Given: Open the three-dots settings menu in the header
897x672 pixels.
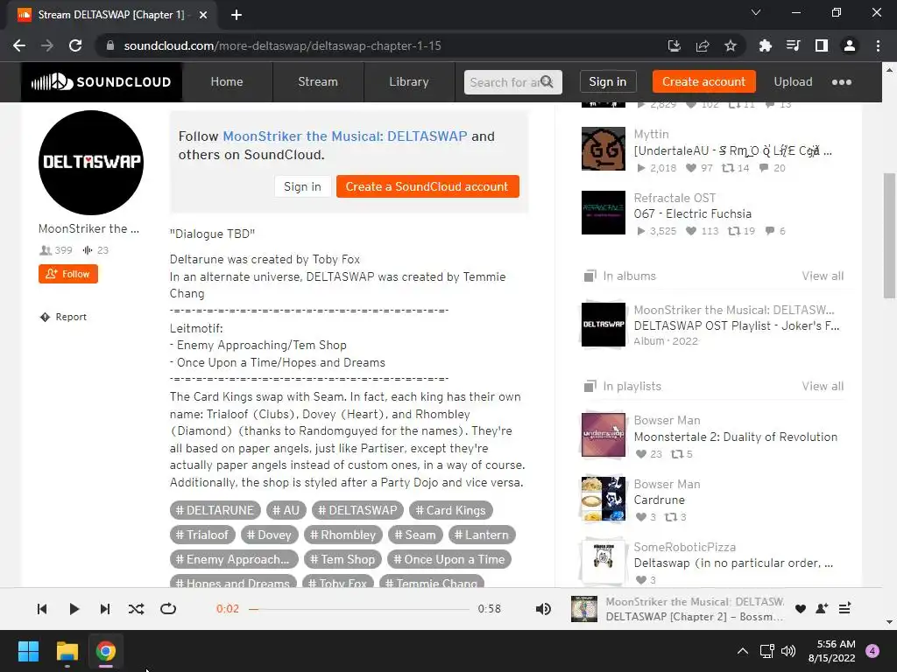Looking at the screenshot, I should (842, 82).
